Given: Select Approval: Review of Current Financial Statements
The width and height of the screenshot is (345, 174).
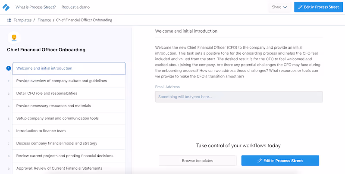Looking at the screenshot, I should coord(69,168).
